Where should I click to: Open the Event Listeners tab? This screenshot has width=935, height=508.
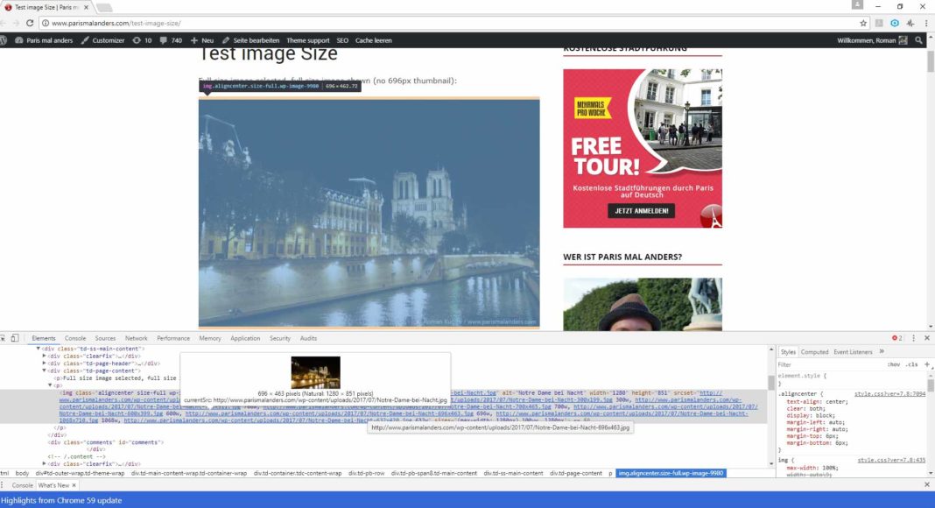[x=853, y=352]
